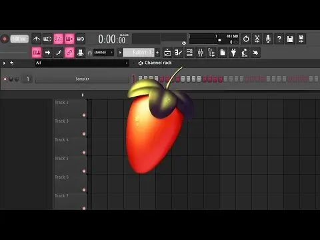Open the plugin picker plug icon
The width and height of the screenshot is (320, 240).
233,53
